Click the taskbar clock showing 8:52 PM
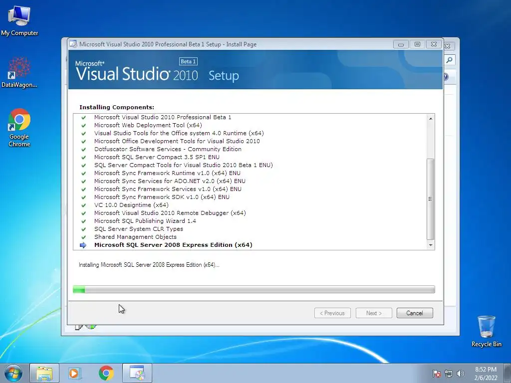This screenshot has width=511, height=383. [486, 374]
